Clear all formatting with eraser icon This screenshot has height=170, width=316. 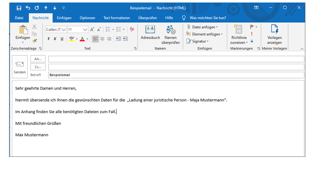click(132, 29)
